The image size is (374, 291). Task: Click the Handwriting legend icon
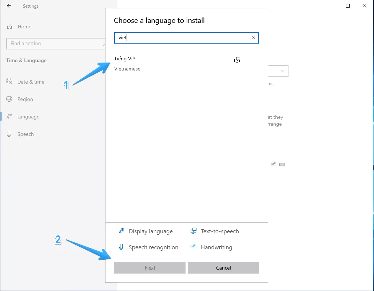point(194,247)
